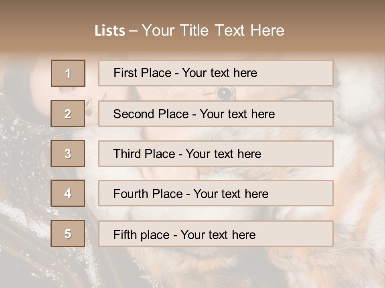Click the Fifth place text bar
The width and height of the screenshot is (385, 288).
coord(216,234)
